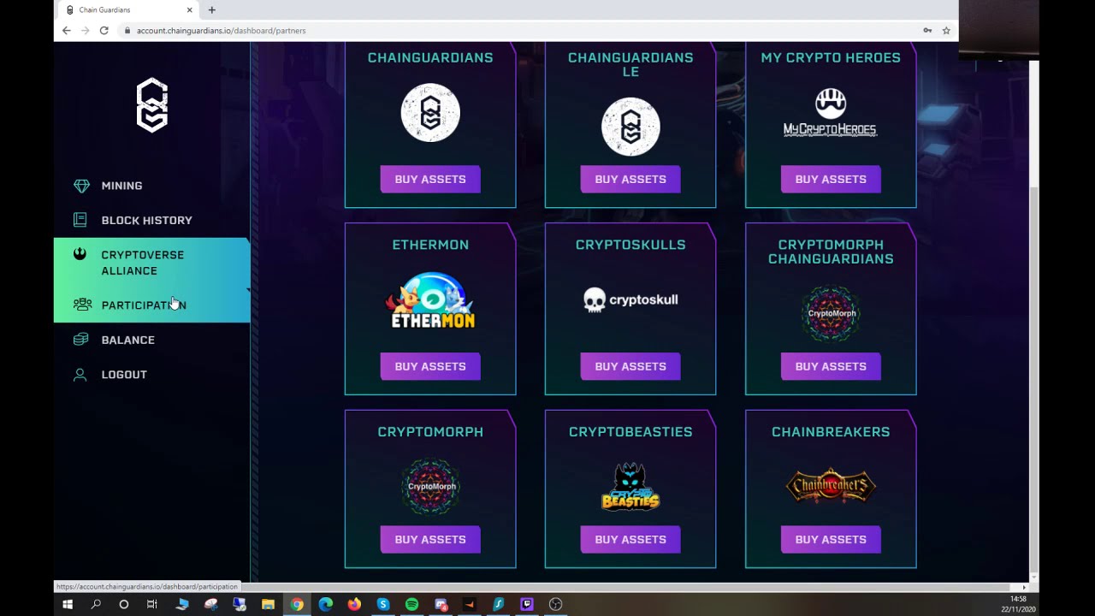Buy assets for CryptoMorph card

click(x=430, y=539)
